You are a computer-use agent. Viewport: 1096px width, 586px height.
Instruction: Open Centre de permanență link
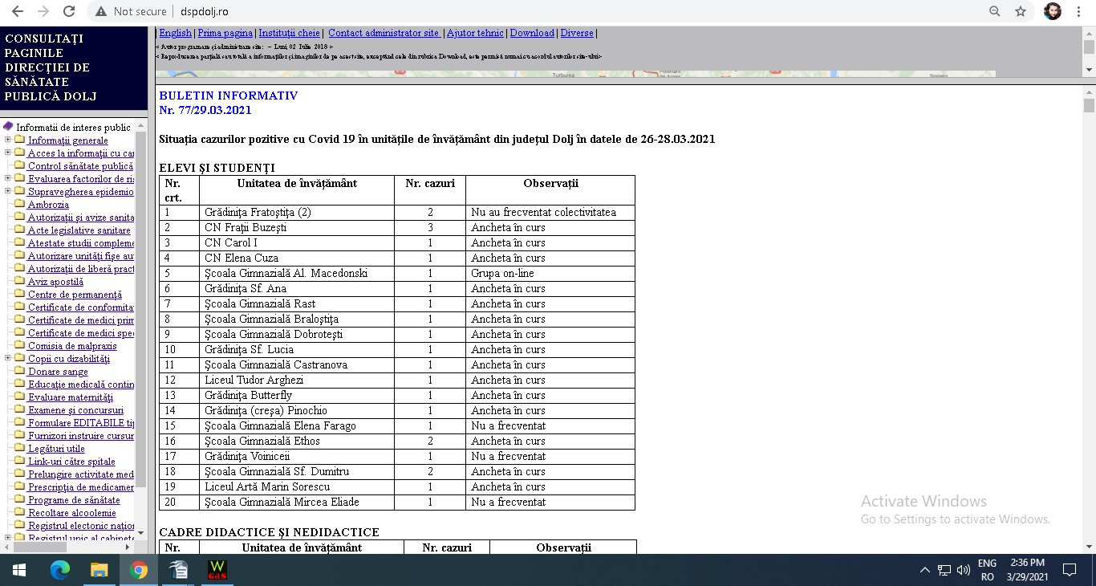[75, 294]
